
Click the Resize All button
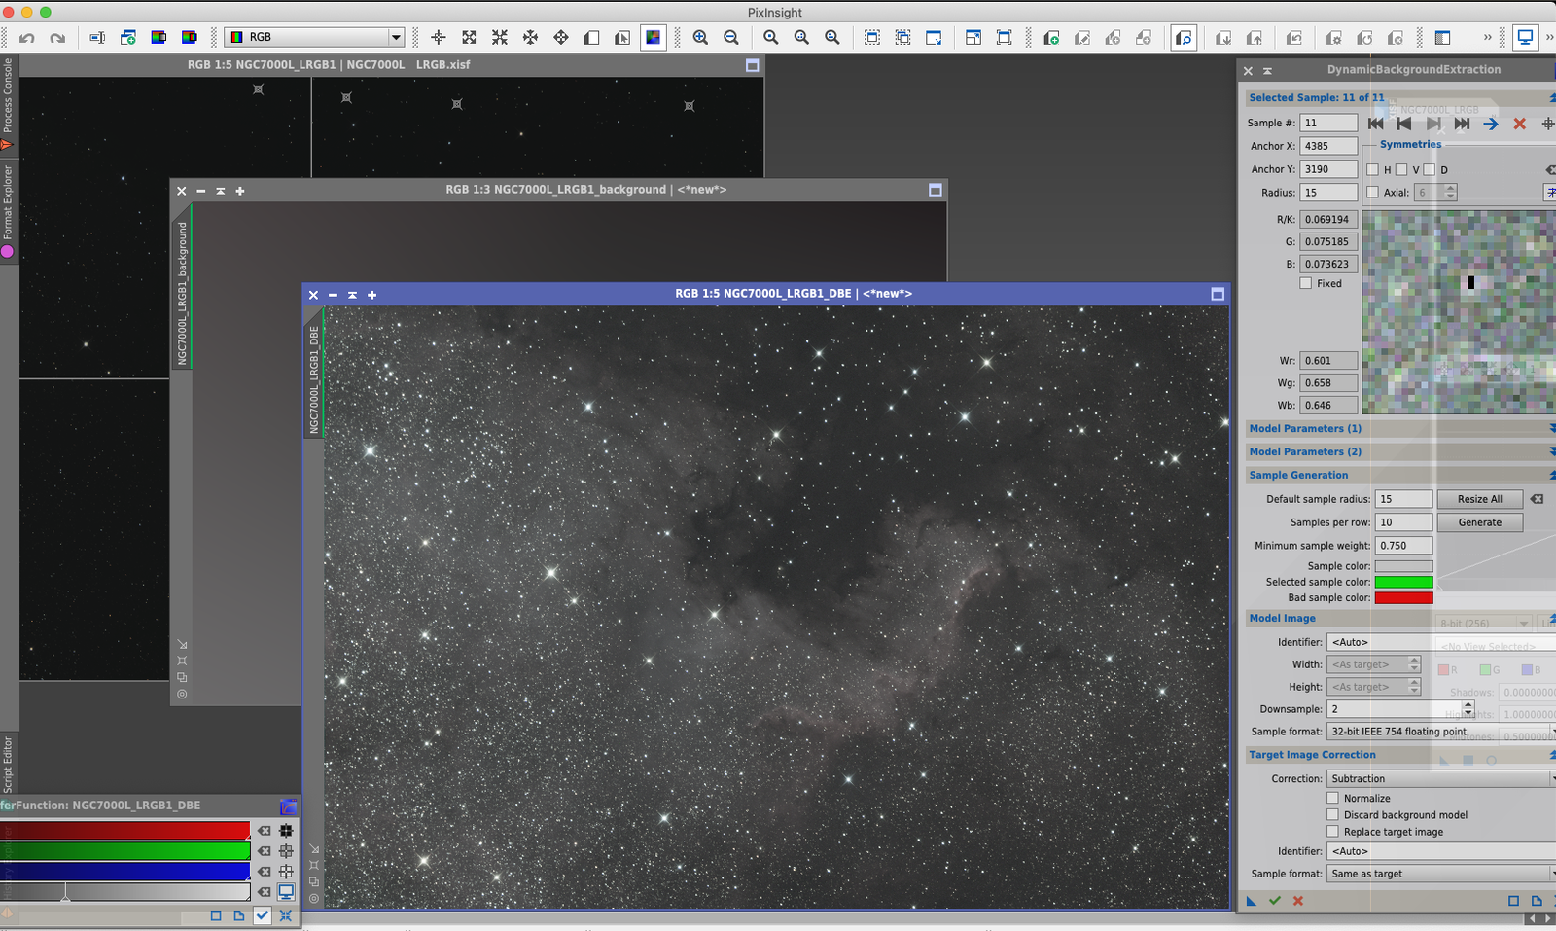[1479, 499]
